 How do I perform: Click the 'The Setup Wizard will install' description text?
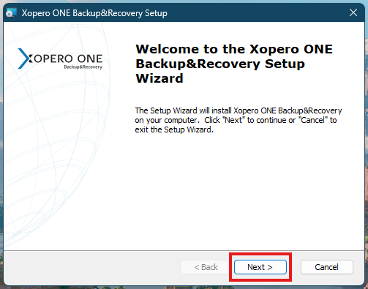click(239, 120)
